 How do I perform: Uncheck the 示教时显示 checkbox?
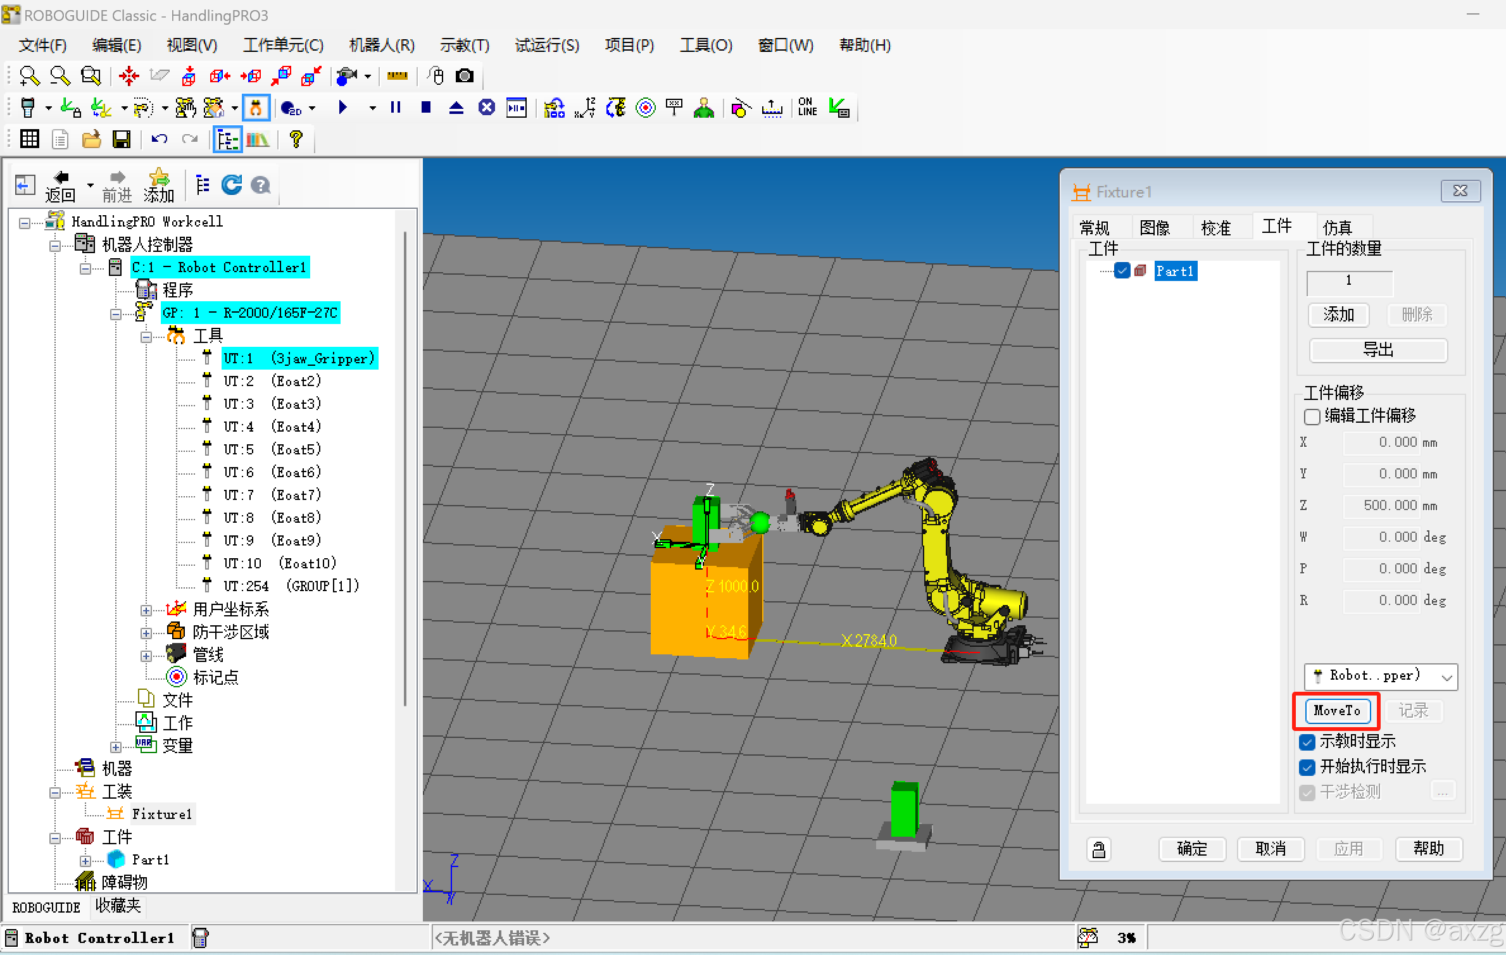point(1307,742)
